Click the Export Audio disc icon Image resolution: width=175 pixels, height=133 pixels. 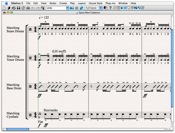(x=23, y=8)
